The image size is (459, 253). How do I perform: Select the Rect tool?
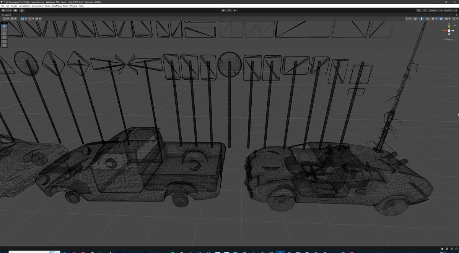tap(4, 41)
